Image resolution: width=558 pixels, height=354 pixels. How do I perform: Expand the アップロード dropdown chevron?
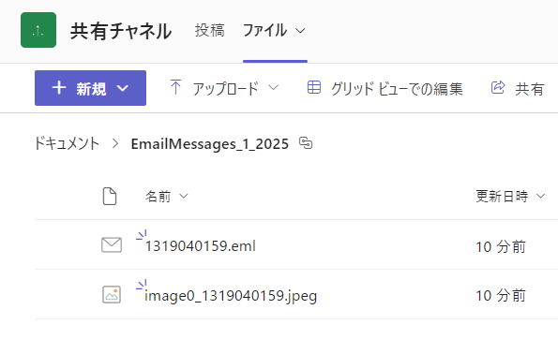pyautogui.click(x=273, y=87)
